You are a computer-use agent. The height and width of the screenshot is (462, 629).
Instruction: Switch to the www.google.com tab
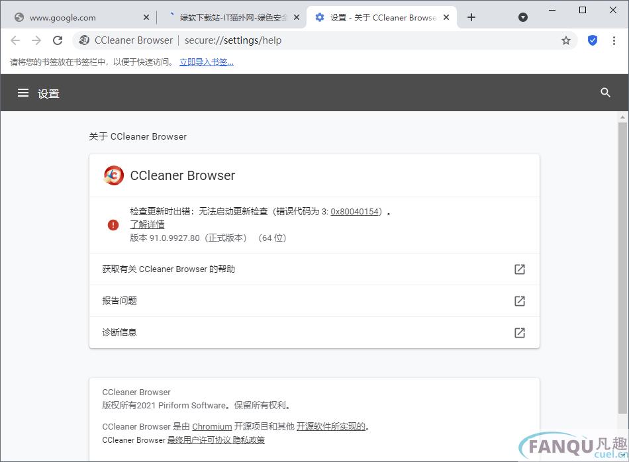[81, 17]
